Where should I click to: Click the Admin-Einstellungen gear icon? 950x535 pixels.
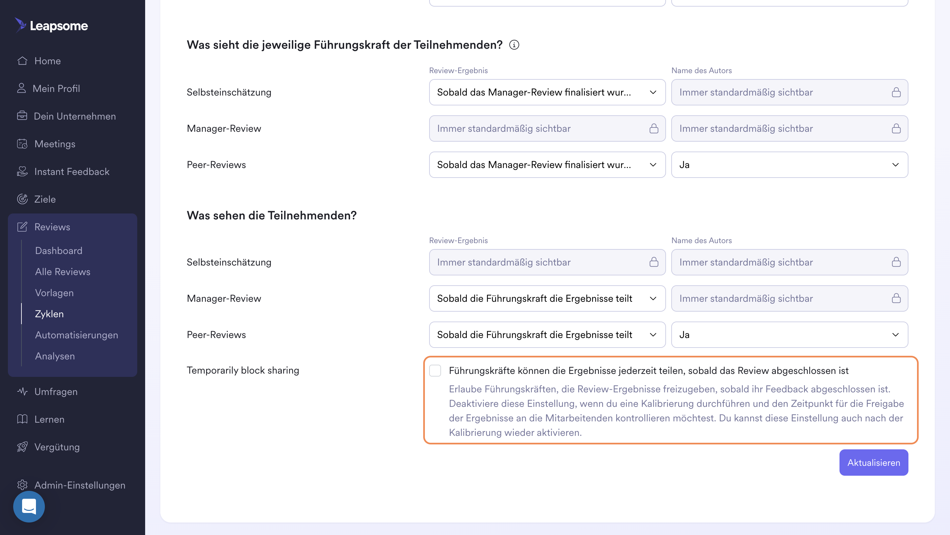point(22,485)
